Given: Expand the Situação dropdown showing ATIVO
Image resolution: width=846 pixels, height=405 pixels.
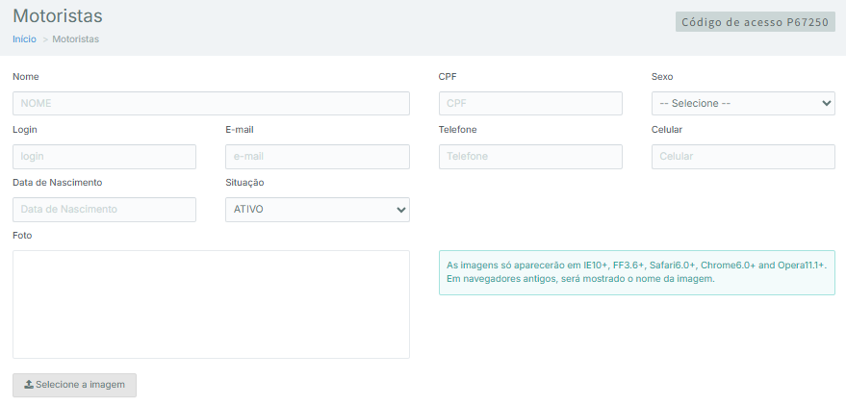Looking at the screenshot, I should pos(317,210).
